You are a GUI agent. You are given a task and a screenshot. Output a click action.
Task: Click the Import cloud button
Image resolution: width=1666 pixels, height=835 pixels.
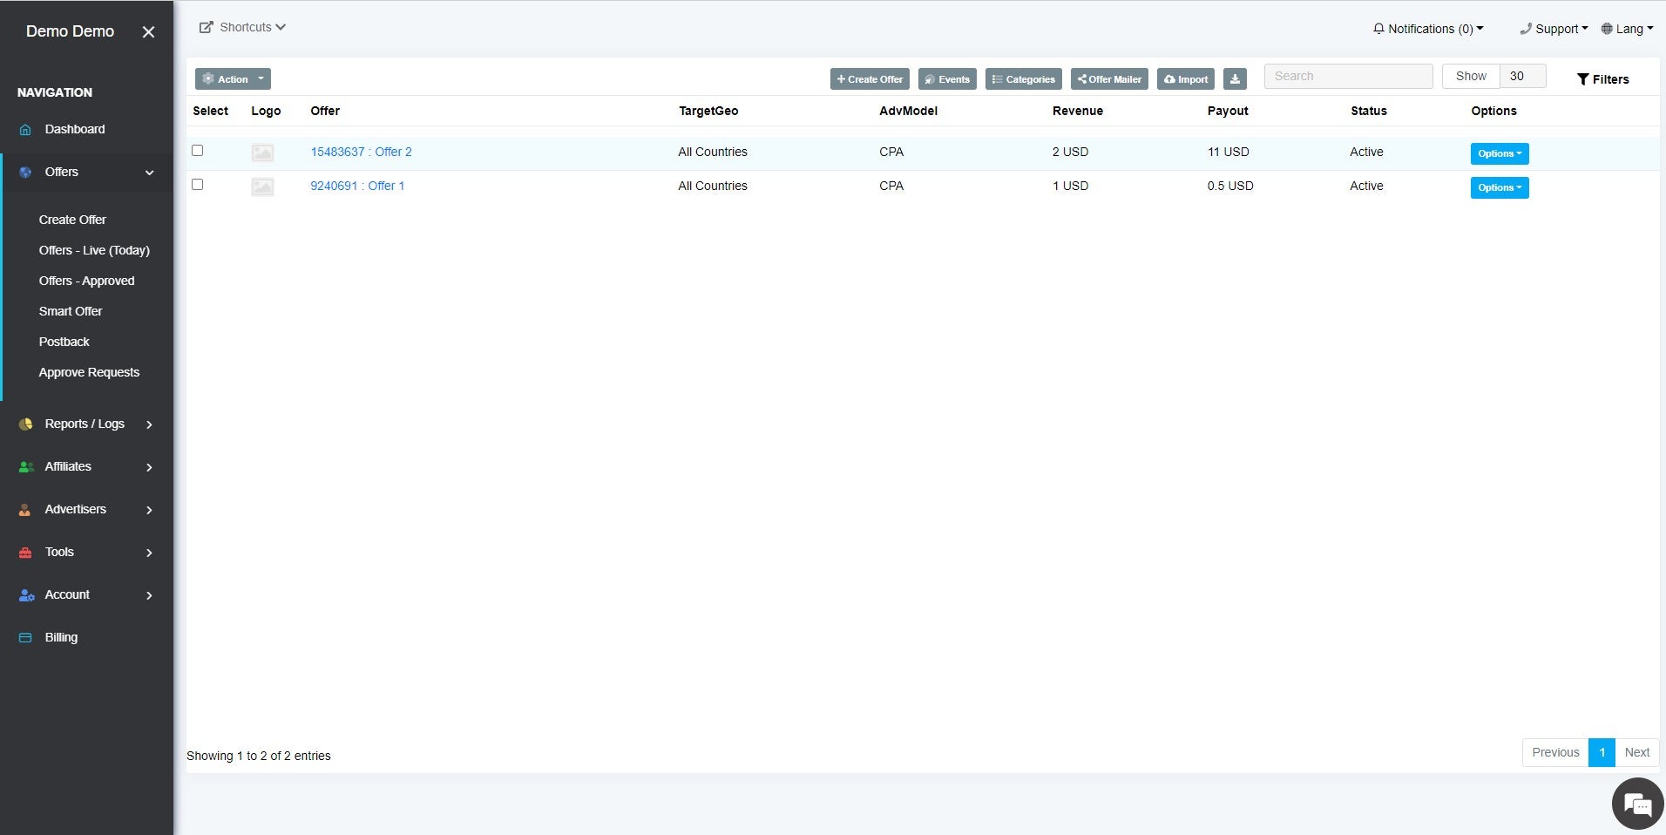1186,79
